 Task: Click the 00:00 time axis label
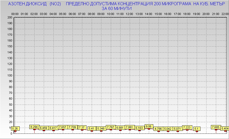pos(15,14)
